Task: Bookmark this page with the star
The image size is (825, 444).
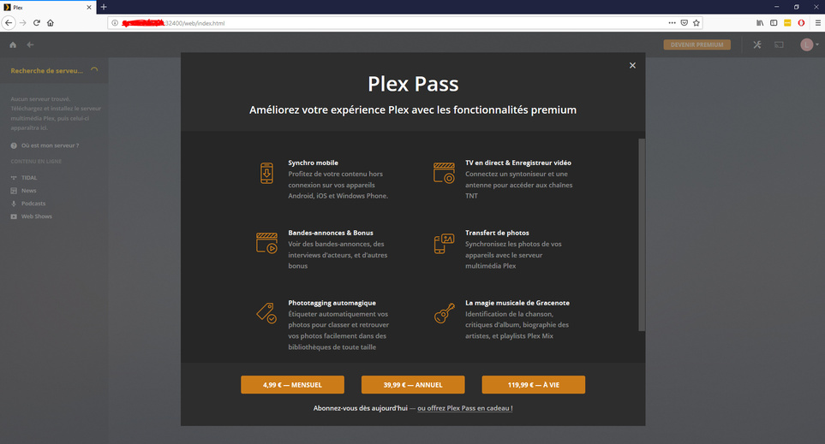Action: point(696,22)
